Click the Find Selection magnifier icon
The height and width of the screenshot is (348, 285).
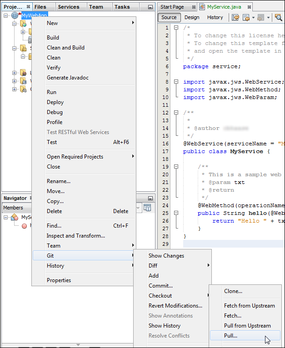pos(278,17)
